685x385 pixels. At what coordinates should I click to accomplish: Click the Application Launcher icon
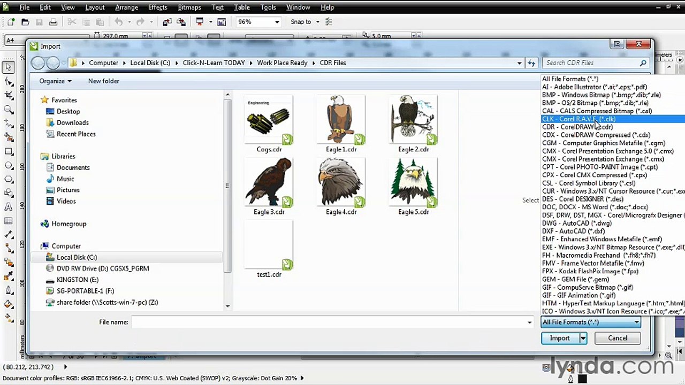(x=200, y=22)
